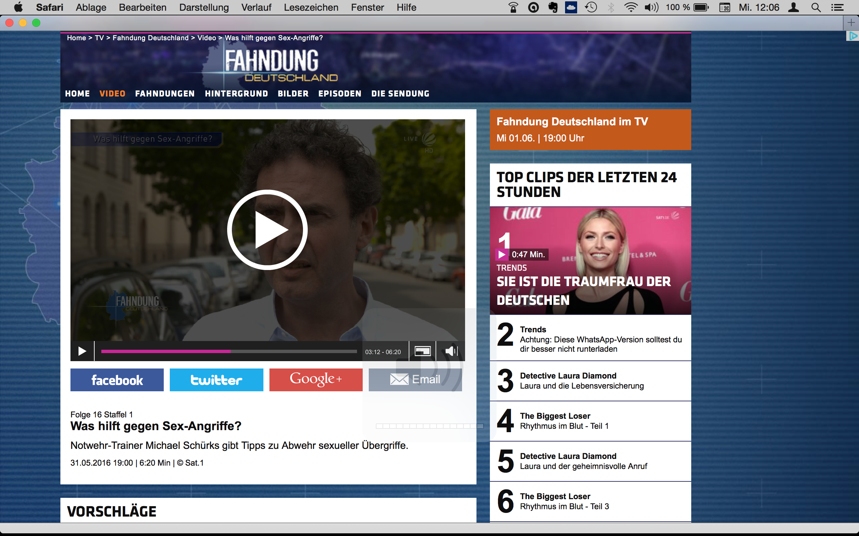Open the Evernote menu bar icon
This screenshot has height=536, width=859.
click(553, 7)
